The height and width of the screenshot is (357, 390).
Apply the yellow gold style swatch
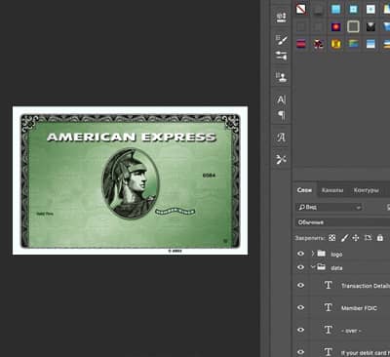point(335,44)
